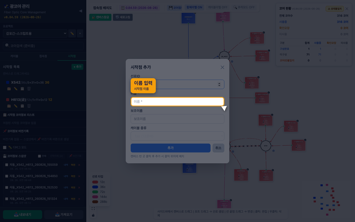Check snapshot 자동_X542_H613_260826_152530
The image size is (355, 222).
[7, 187]
